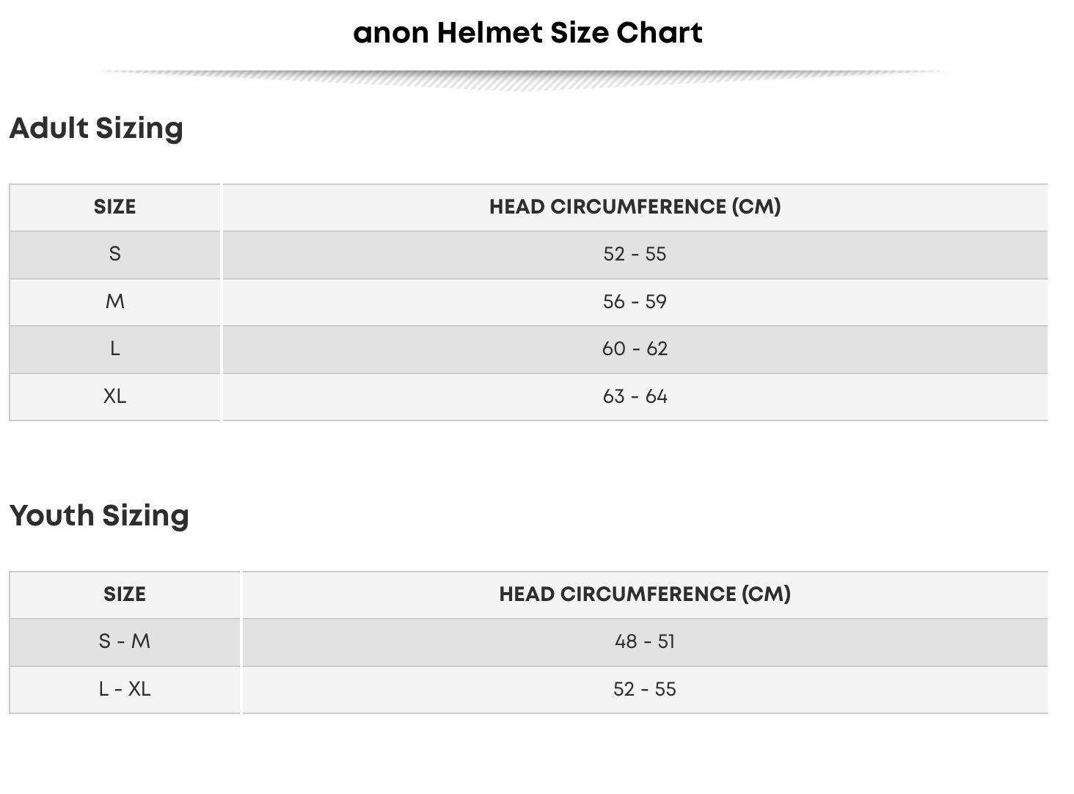Click the anon Helmet Size Chart title

(x=528, y=33)
